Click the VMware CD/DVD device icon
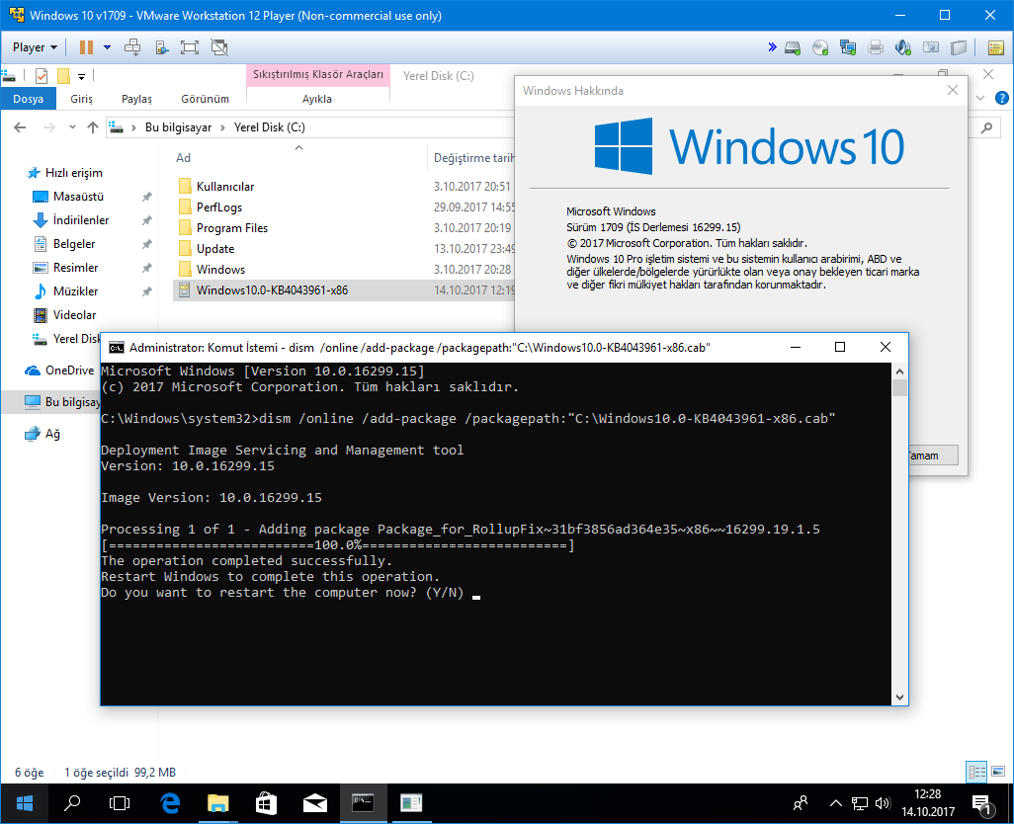 (x=820, y=47)
